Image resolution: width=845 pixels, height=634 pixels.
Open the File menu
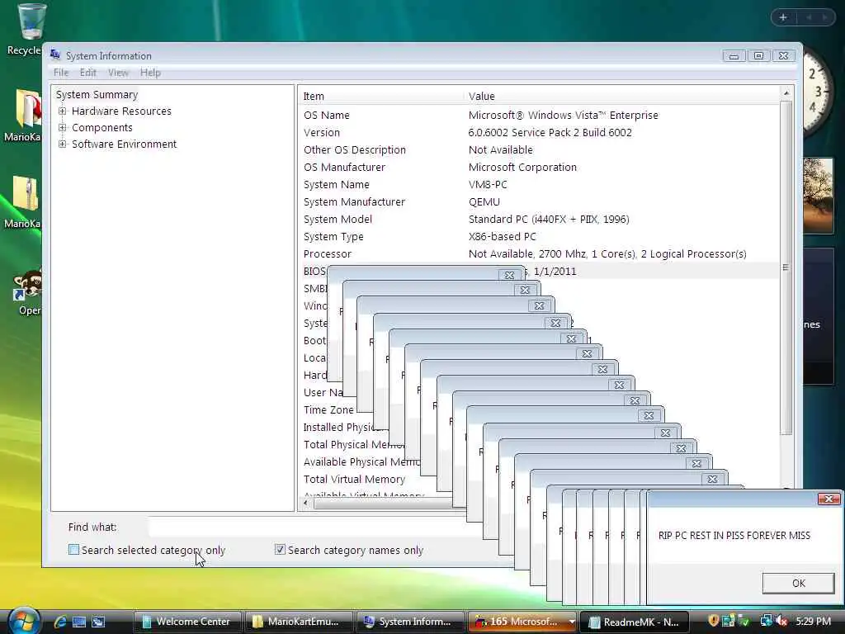[61, 73]
